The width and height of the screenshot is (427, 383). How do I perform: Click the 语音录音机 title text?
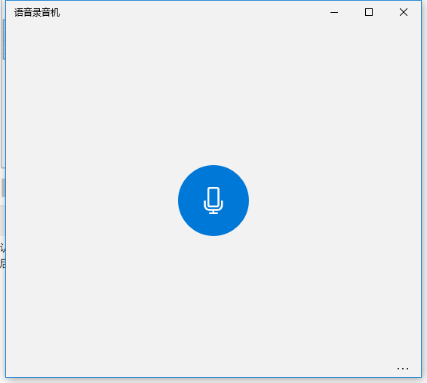point(37,13)
